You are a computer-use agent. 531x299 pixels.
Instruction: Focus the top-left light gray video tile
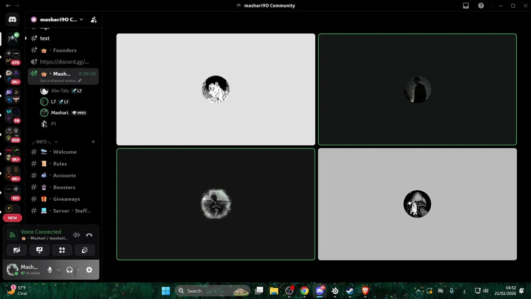[216, 89]
